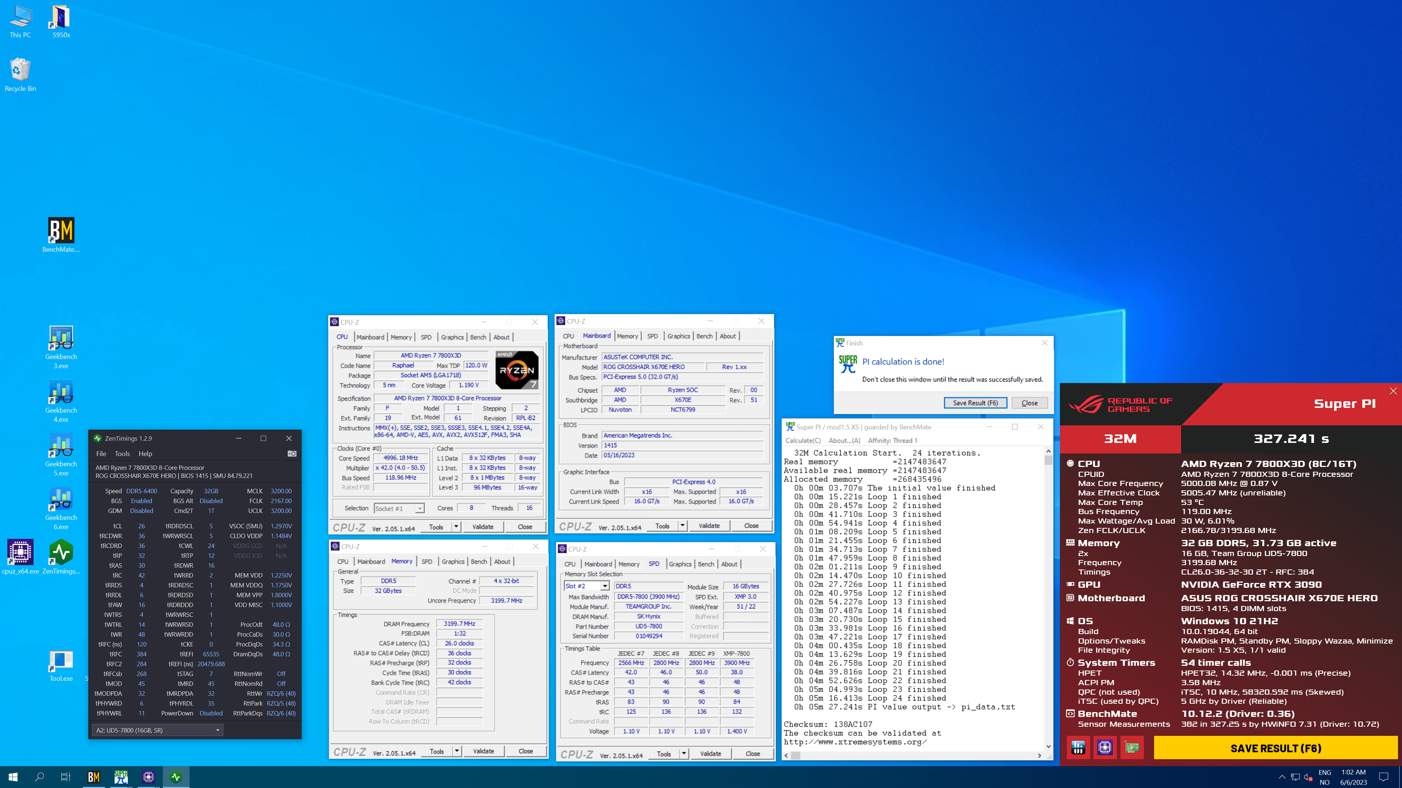Click DDR5-6400 speed value in ZenTimings
This screenshot has height=788, width=1402.
pyautogui.click(x=142, y=491)
